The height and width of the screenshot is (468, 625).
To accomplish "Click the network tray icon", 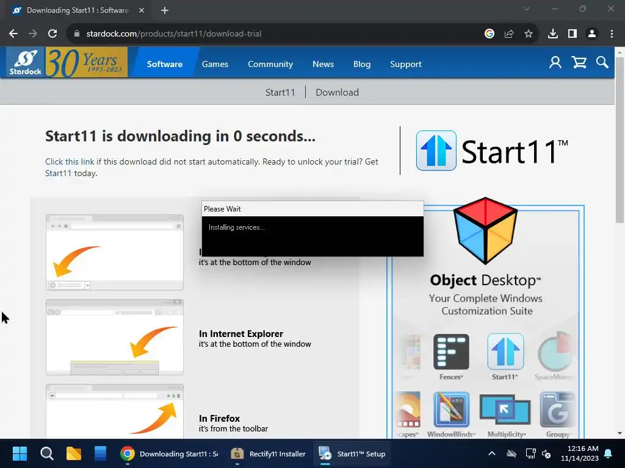I will point(531,453).
